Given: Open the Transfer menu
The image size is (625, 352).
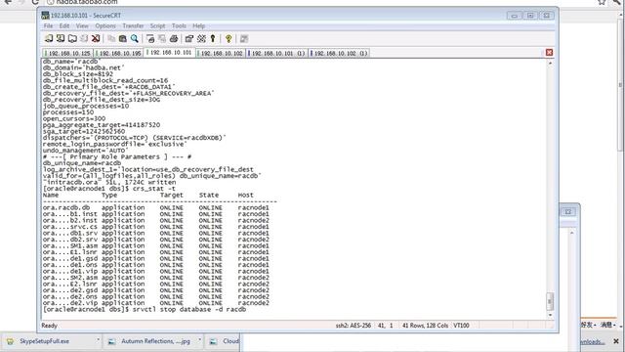Looking at the screenshot, I should [133, 25].
